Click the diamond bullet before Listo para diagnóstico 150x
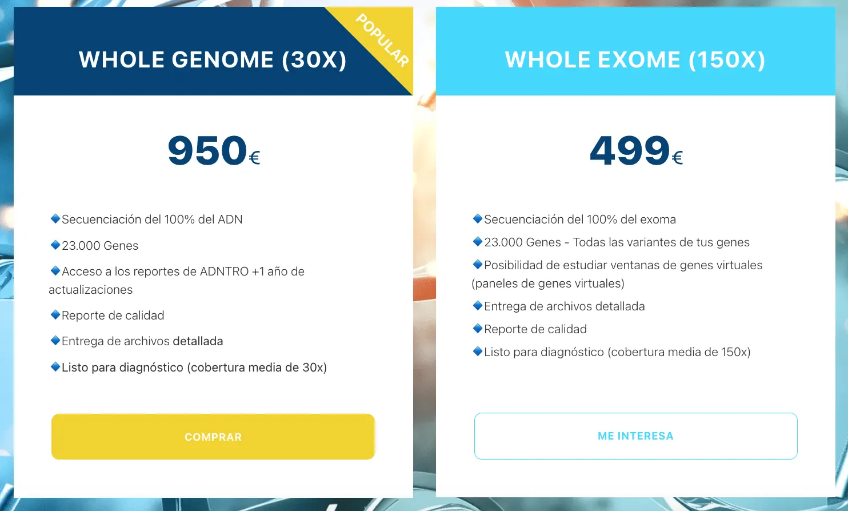Viewport: 848px width, 511px height. [x=478, y=351]
